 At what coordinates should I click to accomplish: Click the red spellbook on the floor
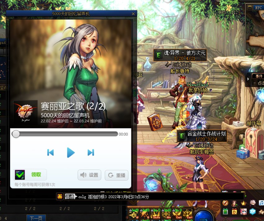click(155, 122)
